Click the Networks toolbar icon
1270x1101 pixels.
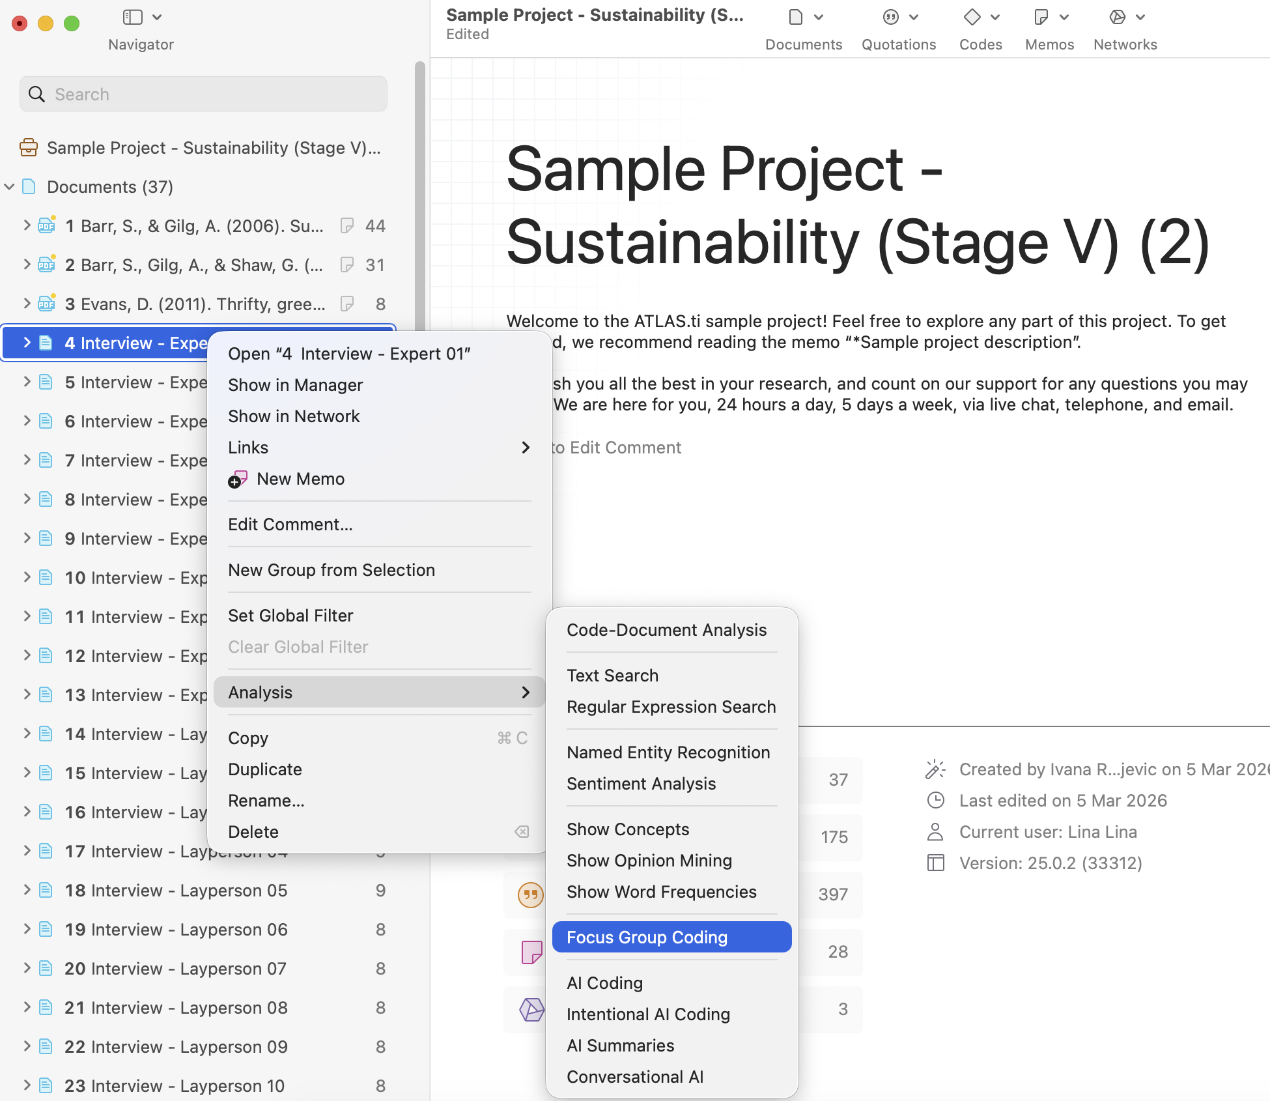click(1118, 18)
